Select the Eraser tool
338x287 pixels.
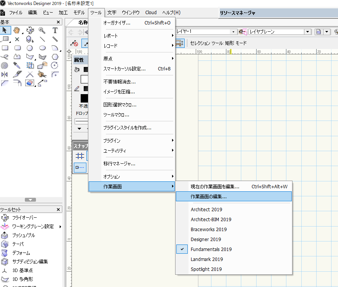(x=30, y=83)
